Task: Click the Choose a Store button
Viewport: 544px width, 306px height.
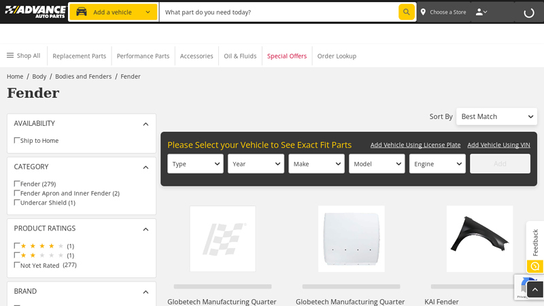Action: [443, 12]
